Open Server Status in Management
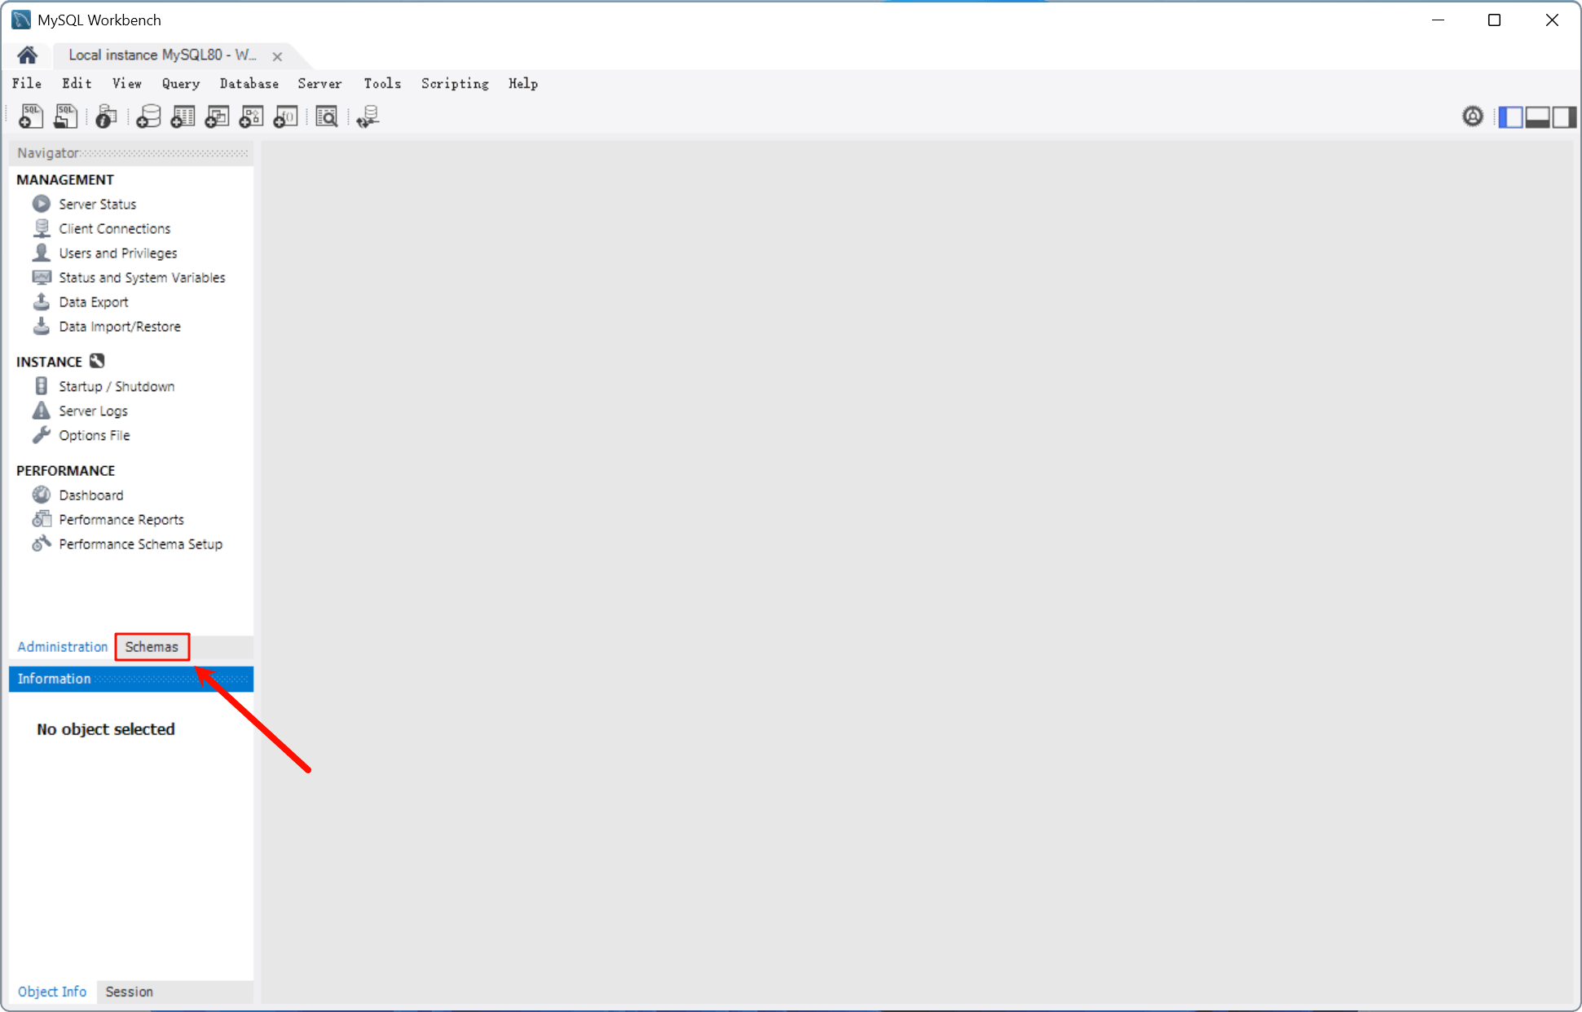The height and width of the screenshot is (1012, 1582). pyautogui.click(x=97, y=204)
